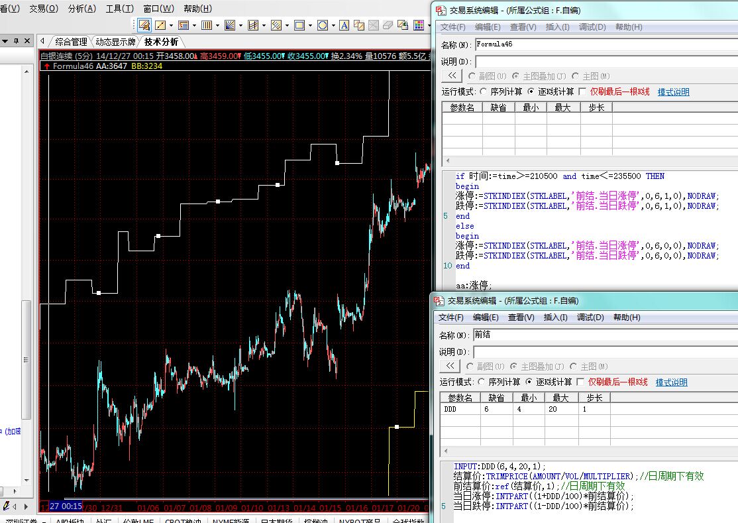The height and width of the screenshot is (523, 738).
Task: Select 主图叠加 radio in Formula46 editor
Action: [x=516, y=76]
